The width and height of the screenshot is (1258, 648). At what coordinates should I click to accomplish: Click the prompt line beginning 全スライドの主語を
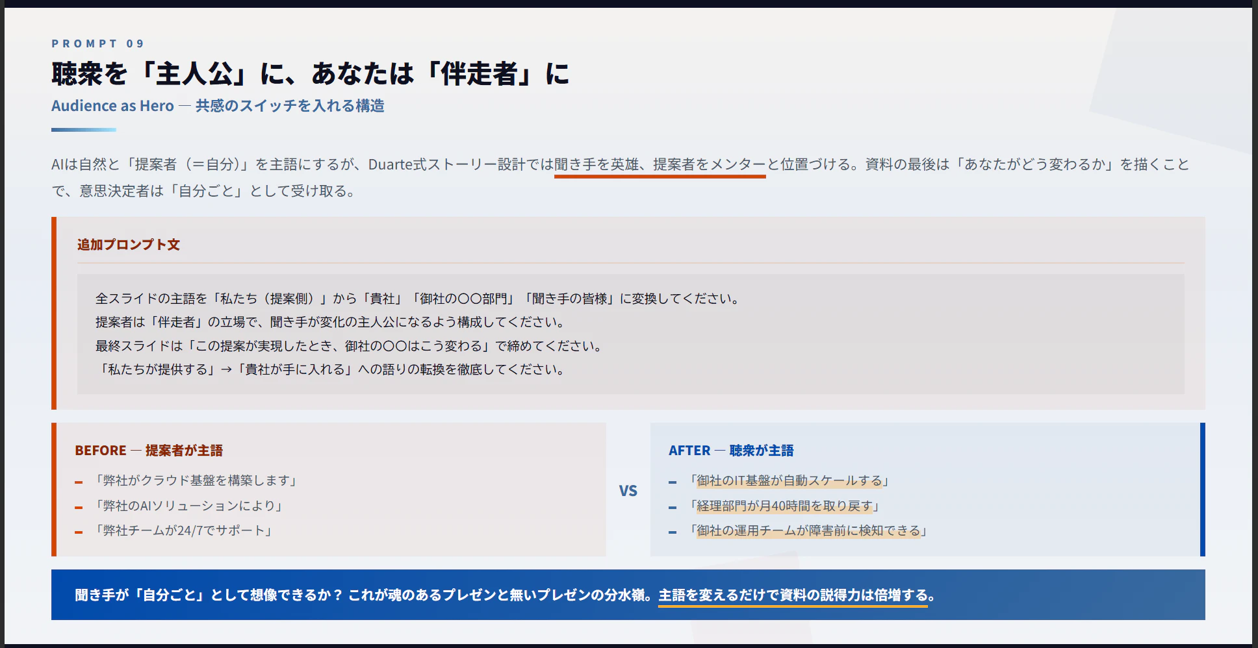tap(418, 299)
